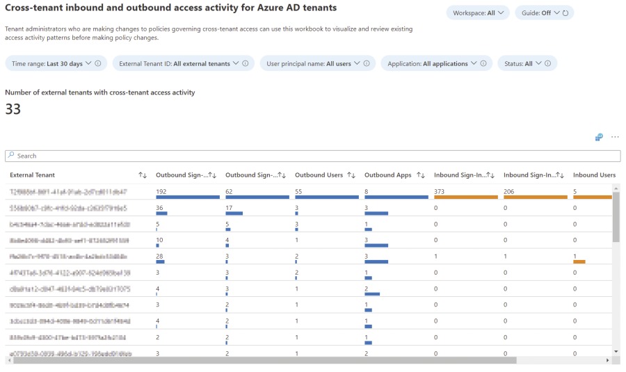Click the External Tenant column header text
Screen dimensions: 626x372
click(32, 175)
